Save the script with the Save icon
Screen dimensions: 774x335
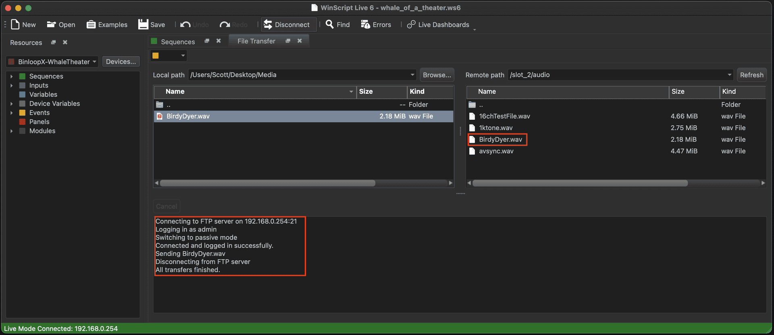(143, 25)
